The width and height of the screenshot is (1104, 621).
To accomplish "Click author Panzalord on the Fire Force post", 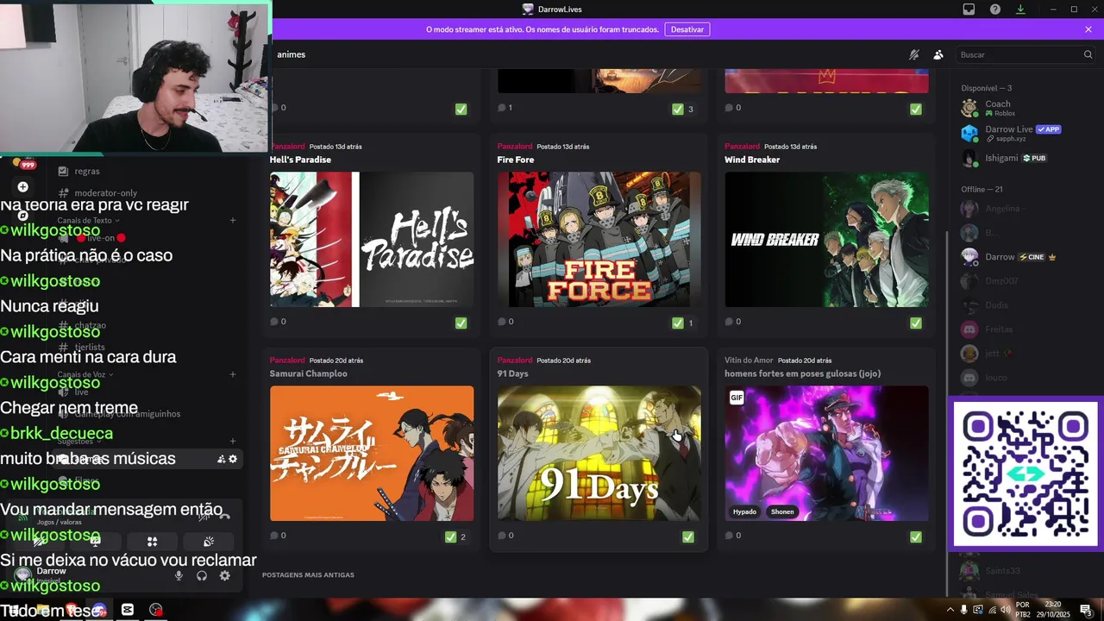I will pyautogui.click(x=515, y=147).
